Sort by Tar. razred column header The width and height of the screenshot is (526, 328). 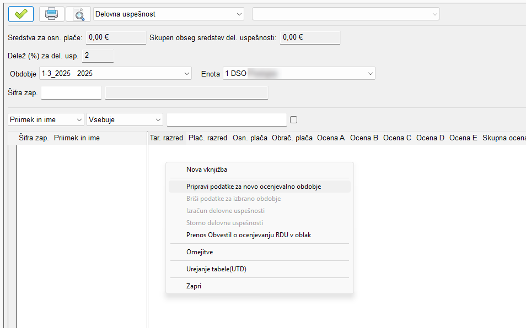pyautogui.click(x=167, y=138)
